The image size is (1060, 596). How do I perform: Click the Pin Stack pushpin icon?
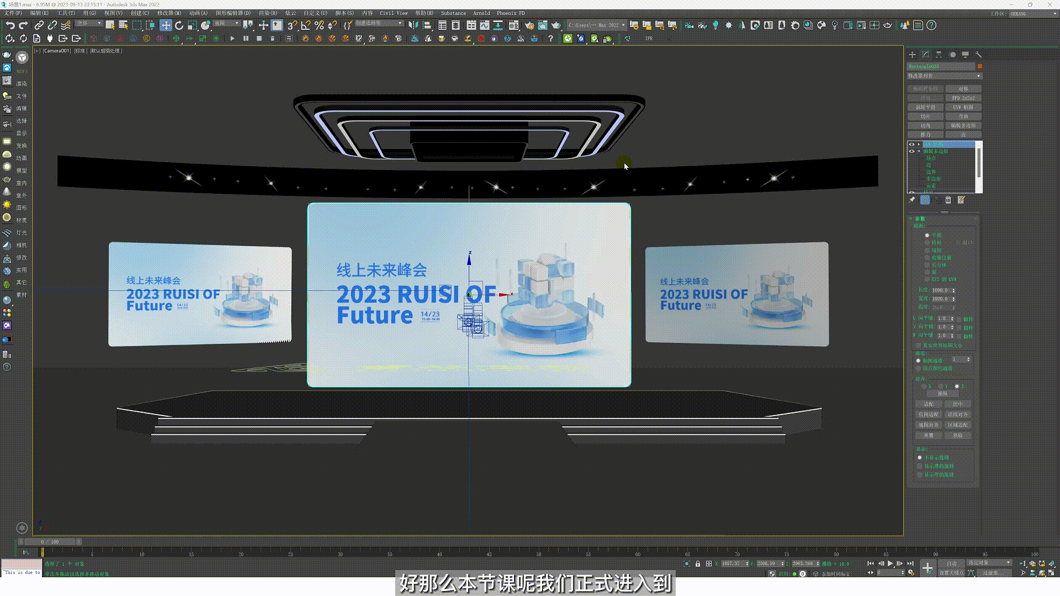[912, 200]
